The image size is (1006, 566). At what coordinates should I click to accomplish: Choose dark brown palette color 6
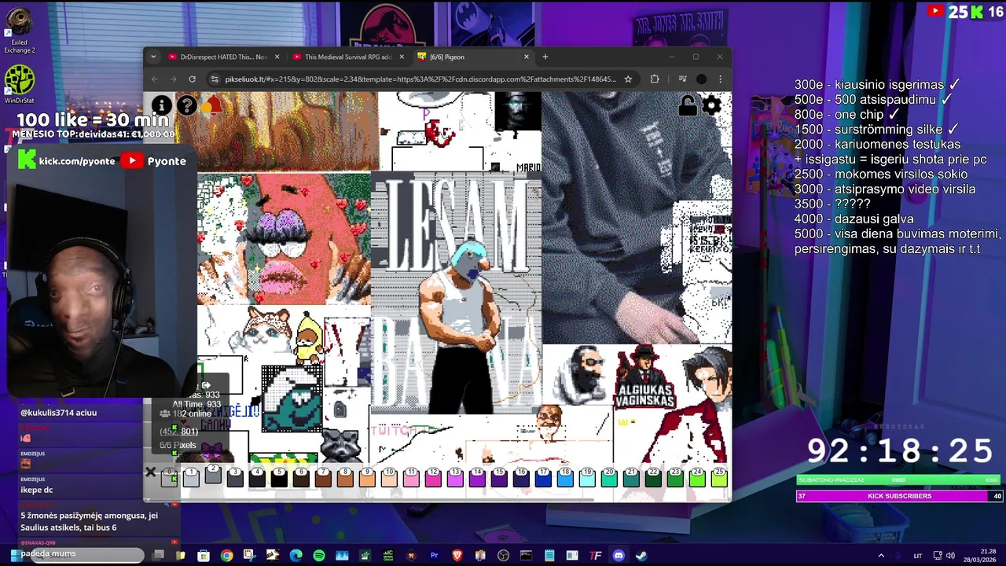point(301,477)
